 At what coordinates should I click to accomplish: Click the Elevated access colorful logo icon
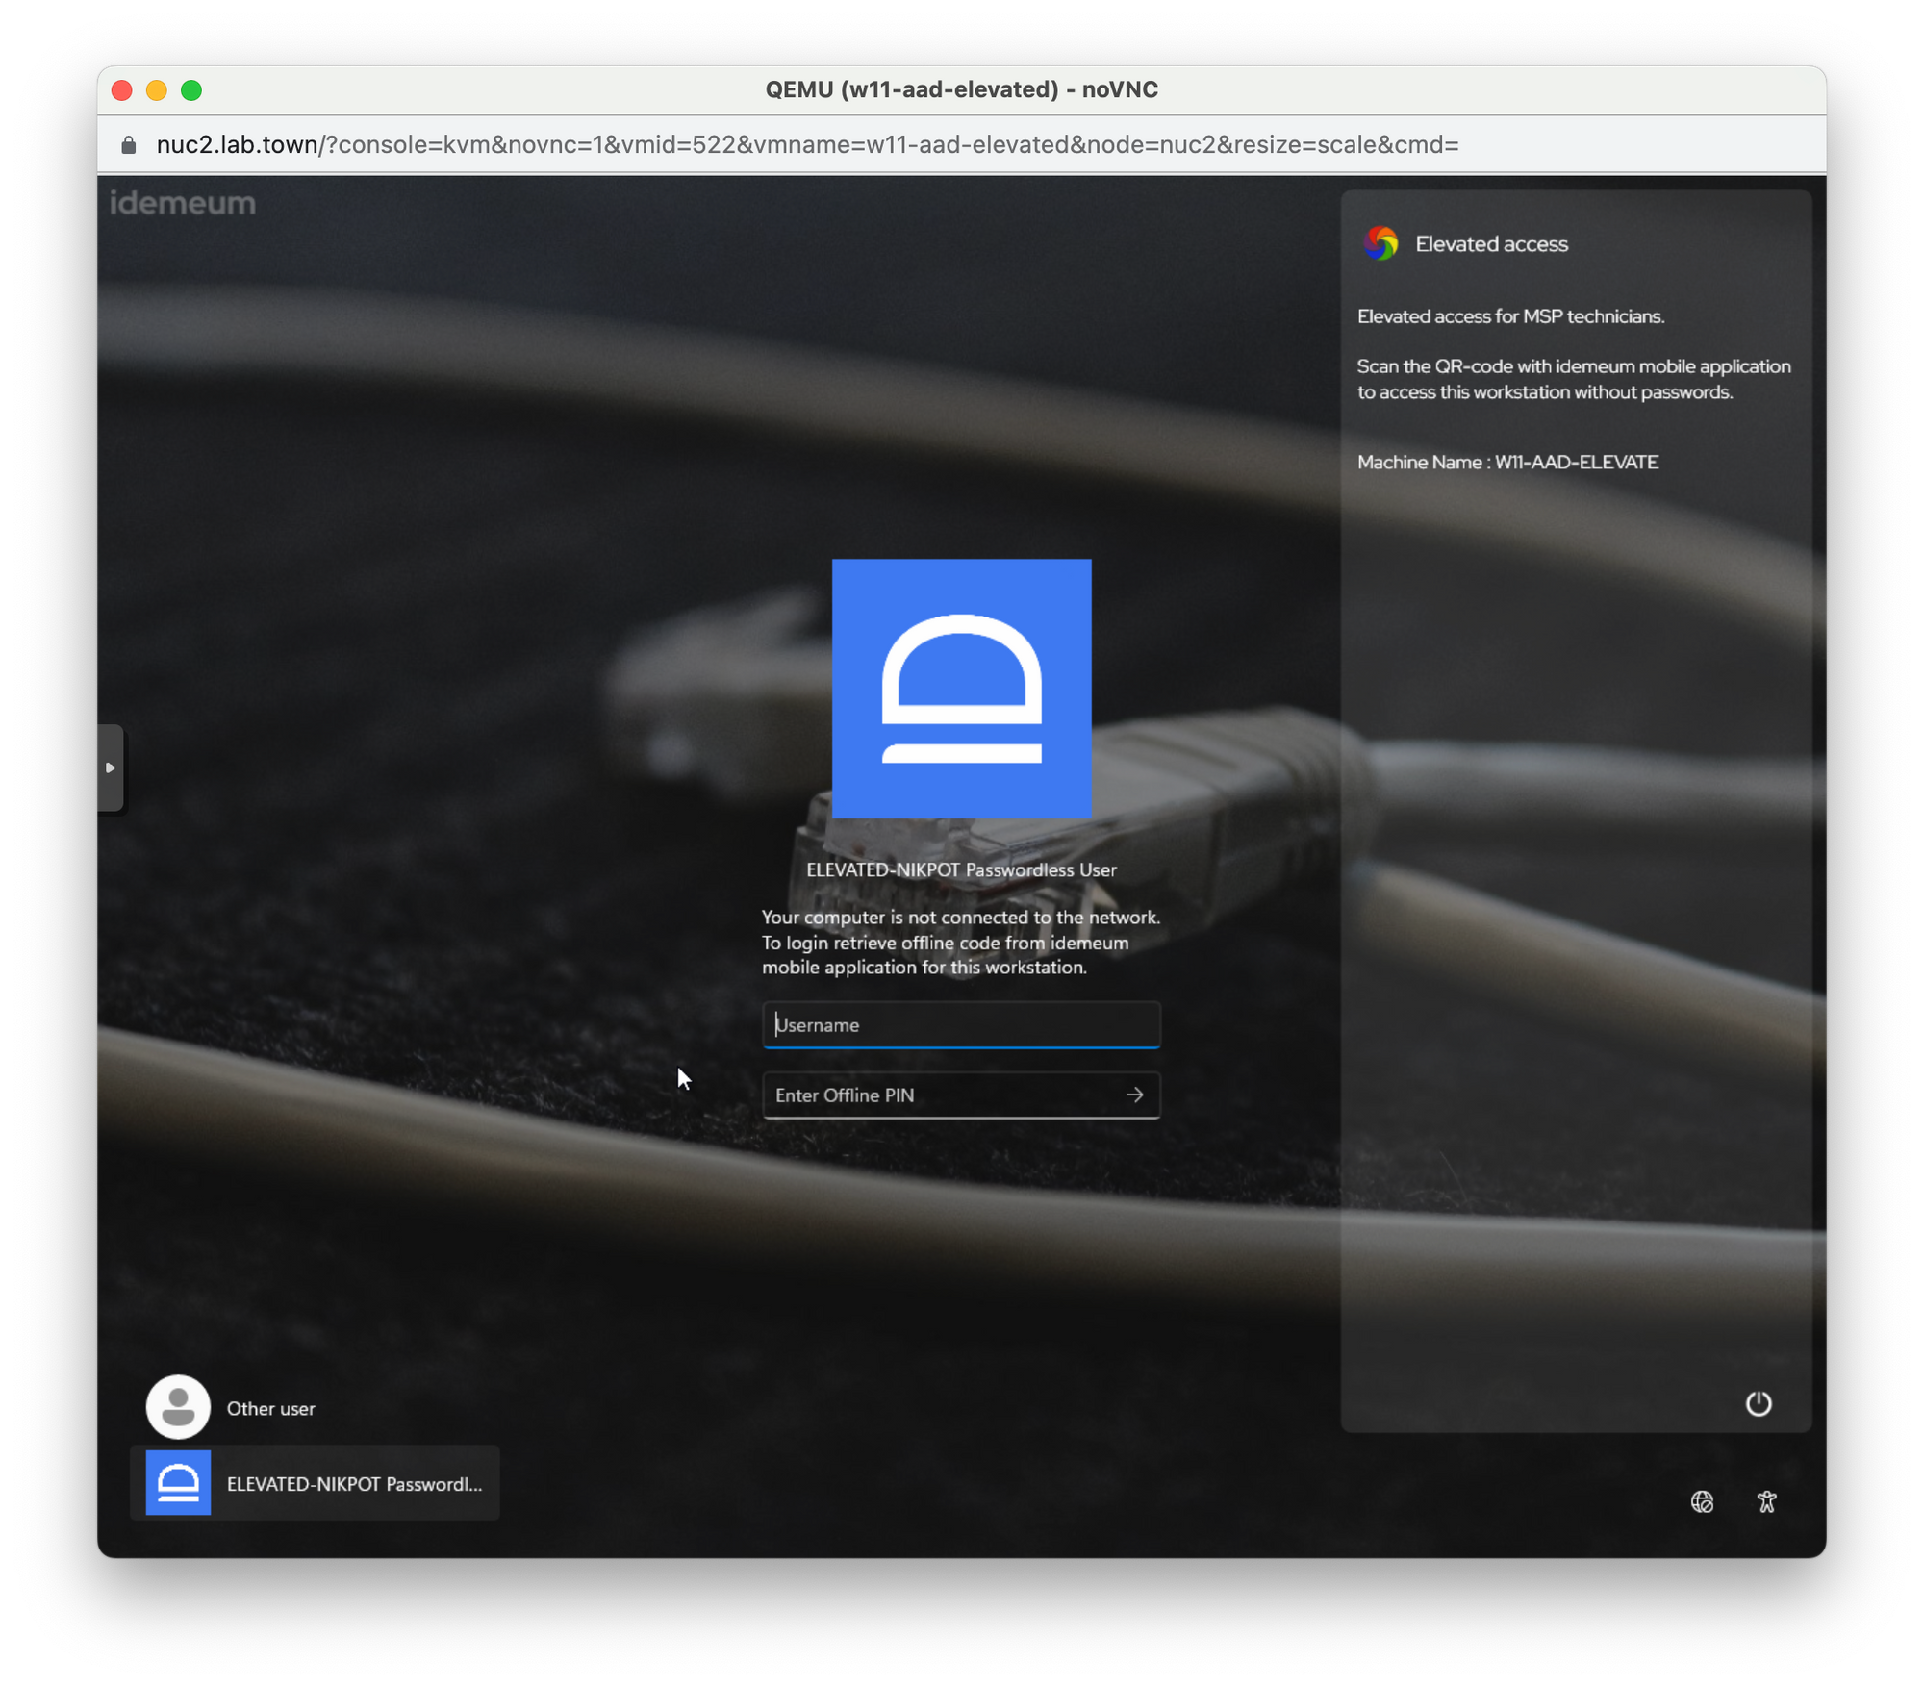1381,243
